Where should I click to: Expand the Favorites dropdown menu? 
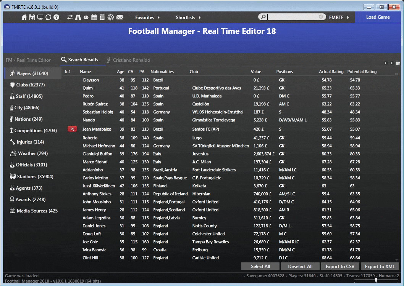147,17
